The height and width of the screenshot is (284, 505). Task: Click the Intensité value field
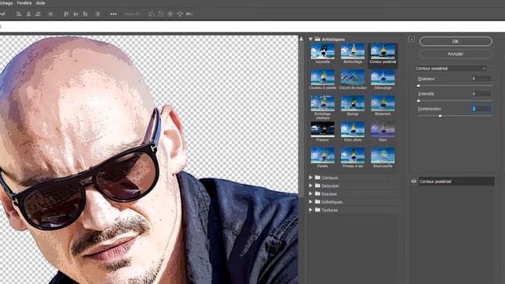coord(481,94)
